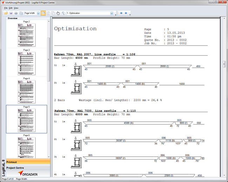Open the File menu
228x182 pixels.
click(6, 8)
